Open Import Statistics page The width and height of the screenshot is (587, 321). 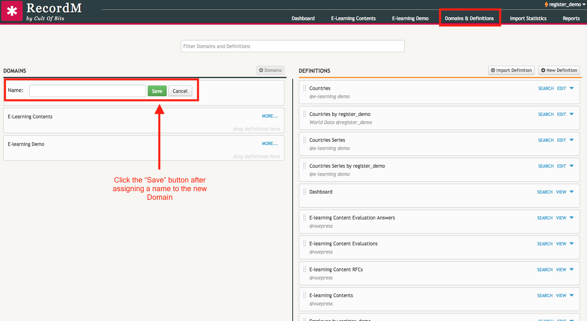pos(528,18)
